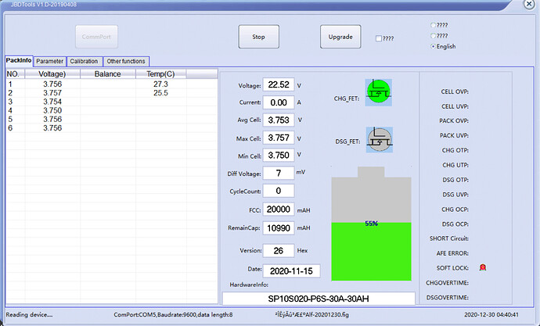Select cell 5 voltage value 3.756

tap(52, 119)
